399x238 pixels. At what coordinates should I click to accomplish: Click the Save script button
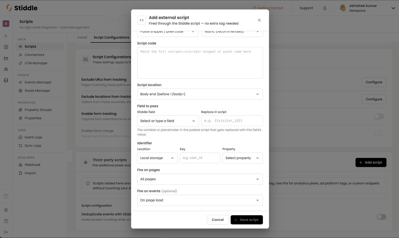tap(247, 220)
